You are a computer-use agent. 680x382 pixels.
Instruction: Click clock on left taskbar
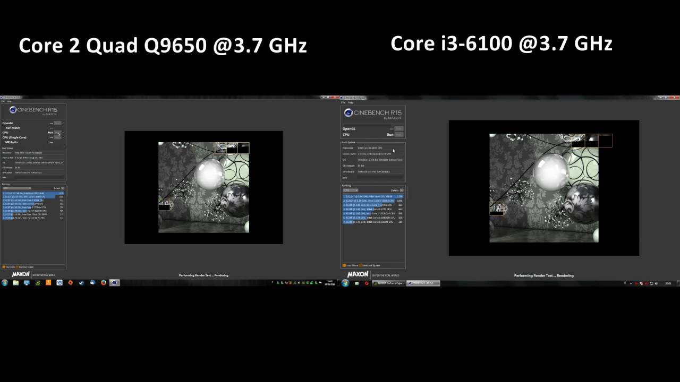(329, 283)
